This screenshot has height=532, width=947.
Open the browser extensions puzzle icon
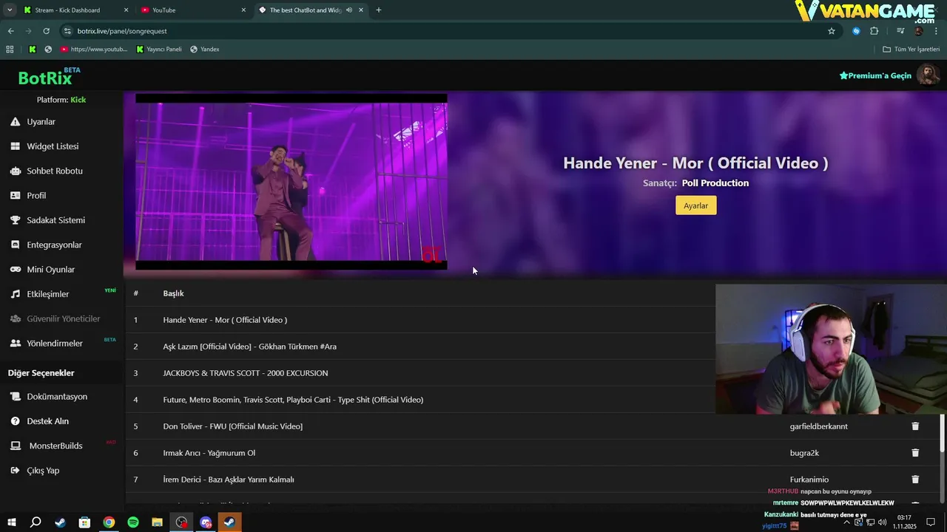tap(874, 31)
